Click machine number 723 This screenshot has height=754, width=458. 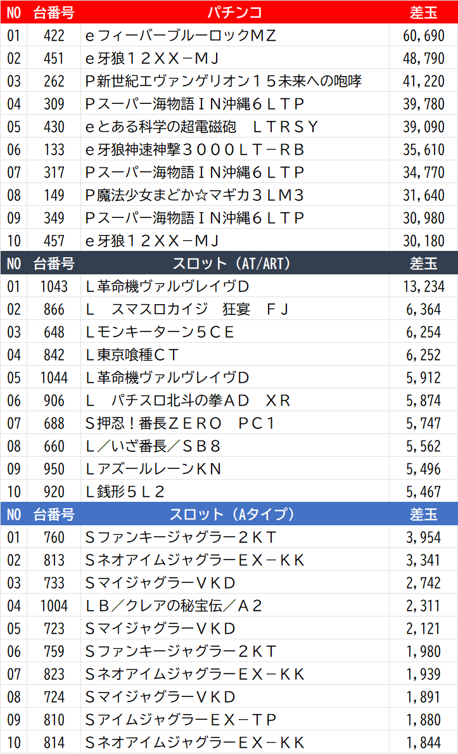(x=54, y=629)
